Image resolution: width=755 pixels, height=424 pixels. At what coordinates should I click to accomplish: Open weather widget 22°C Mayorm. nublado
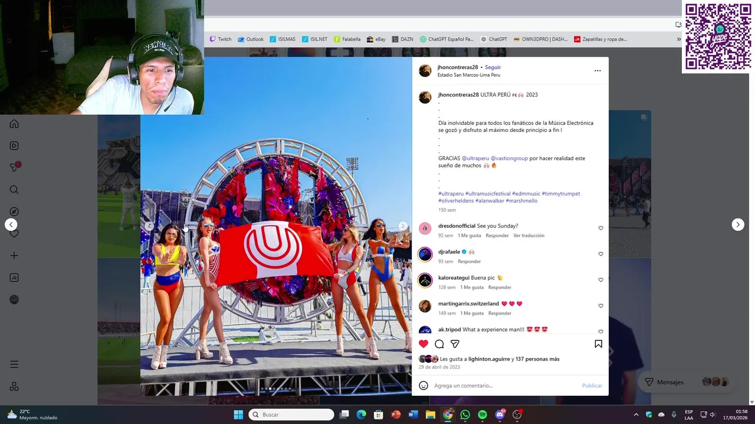coord(32,415)
